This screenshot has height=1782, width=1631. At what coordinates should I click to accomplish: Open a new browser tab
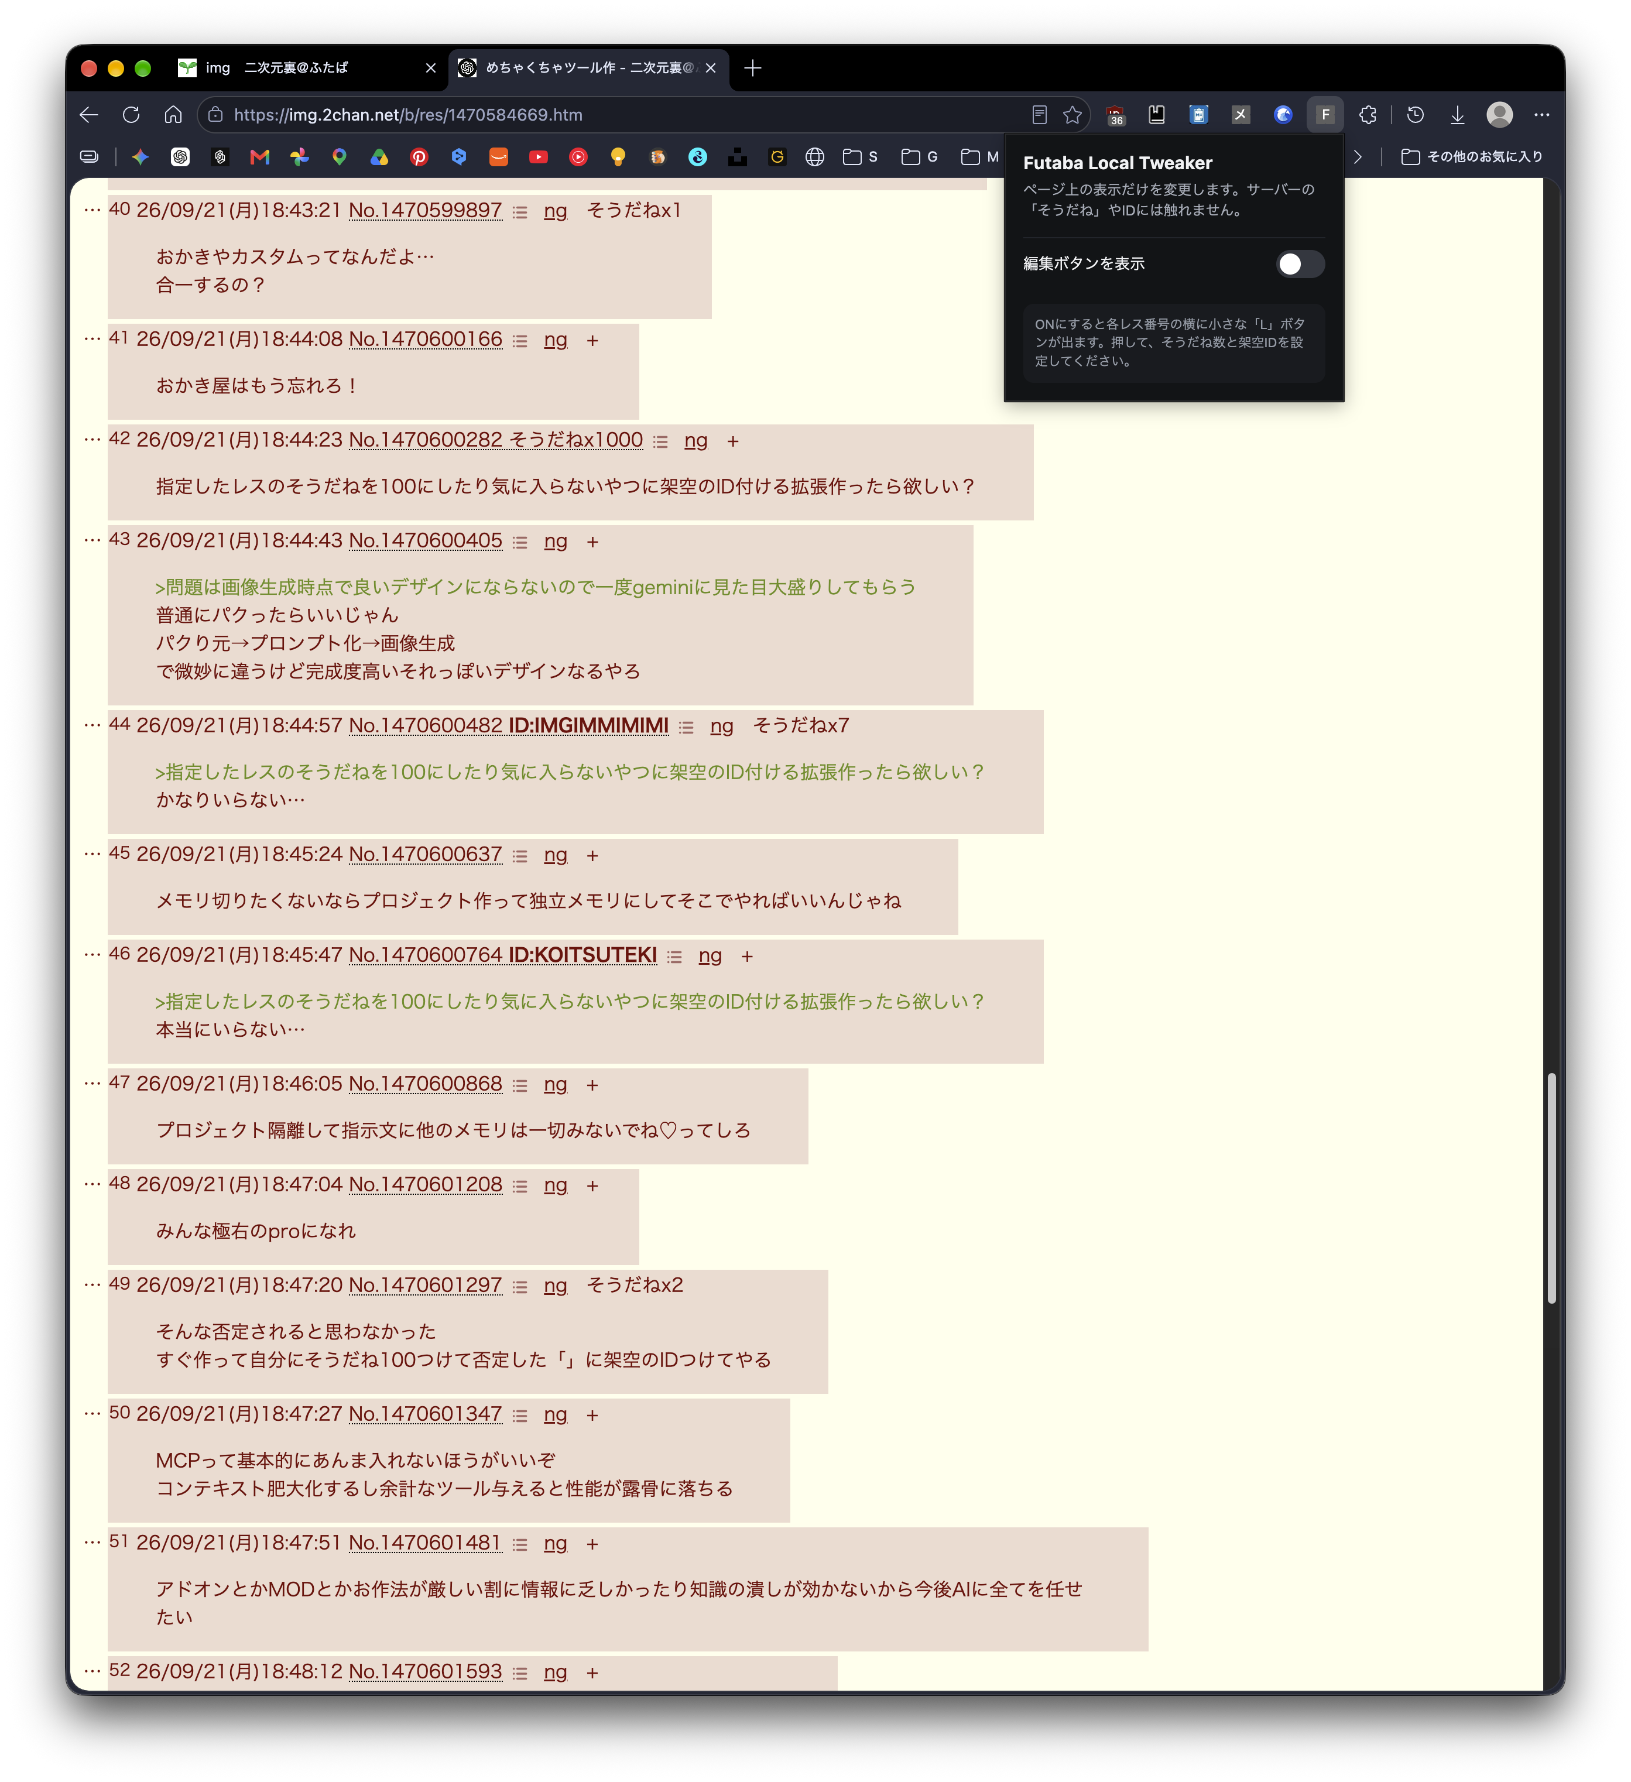(752, 68)
